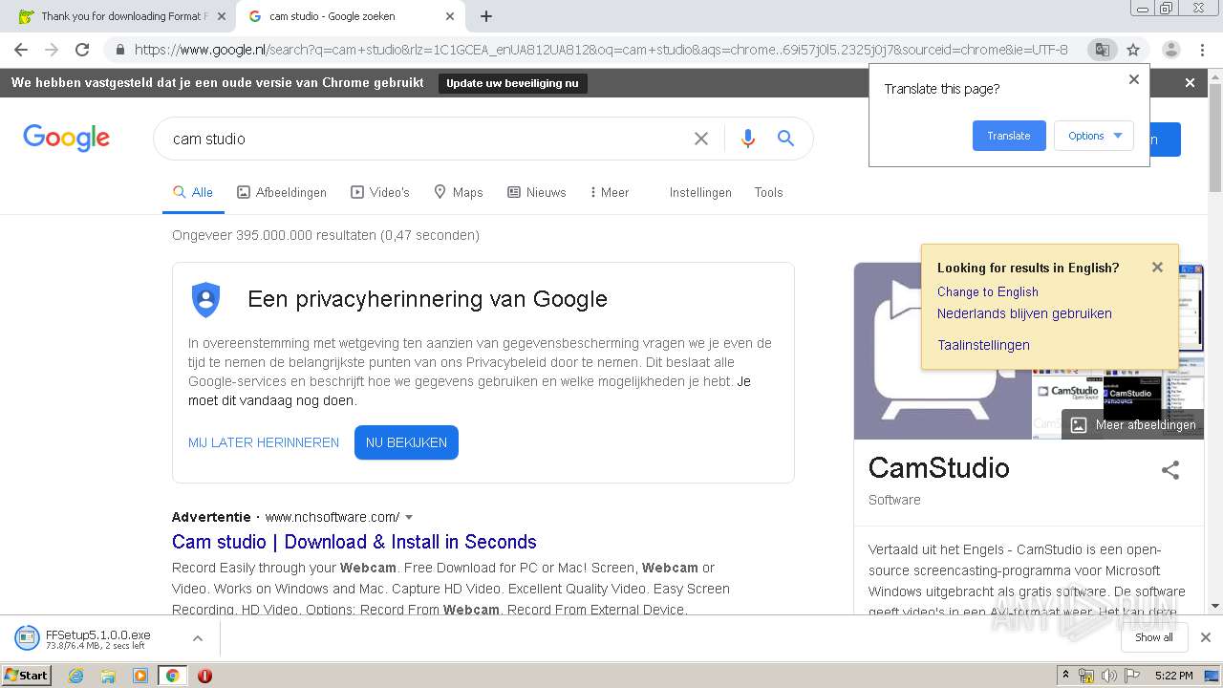The width and height of the screenshot is (1223, 688).
Task: Click the browser Back arrow
Action: [x=21, y=50]
